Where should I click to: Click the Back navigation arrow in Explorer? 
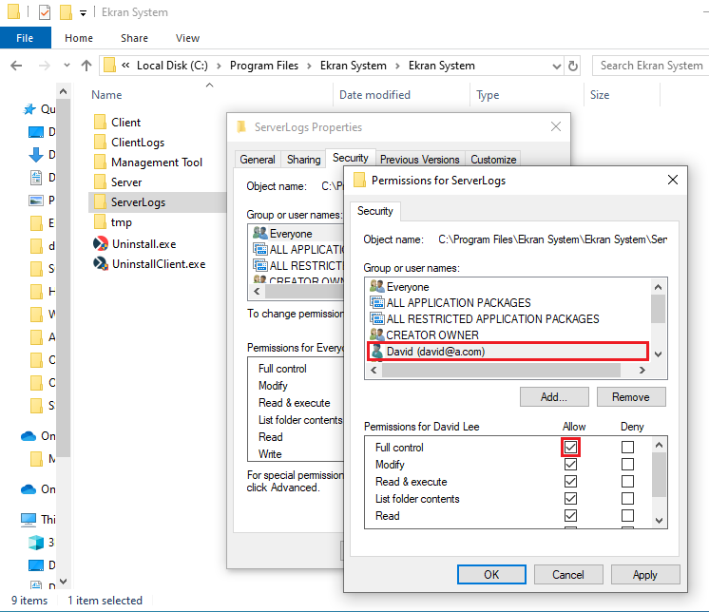click(16, 66)
